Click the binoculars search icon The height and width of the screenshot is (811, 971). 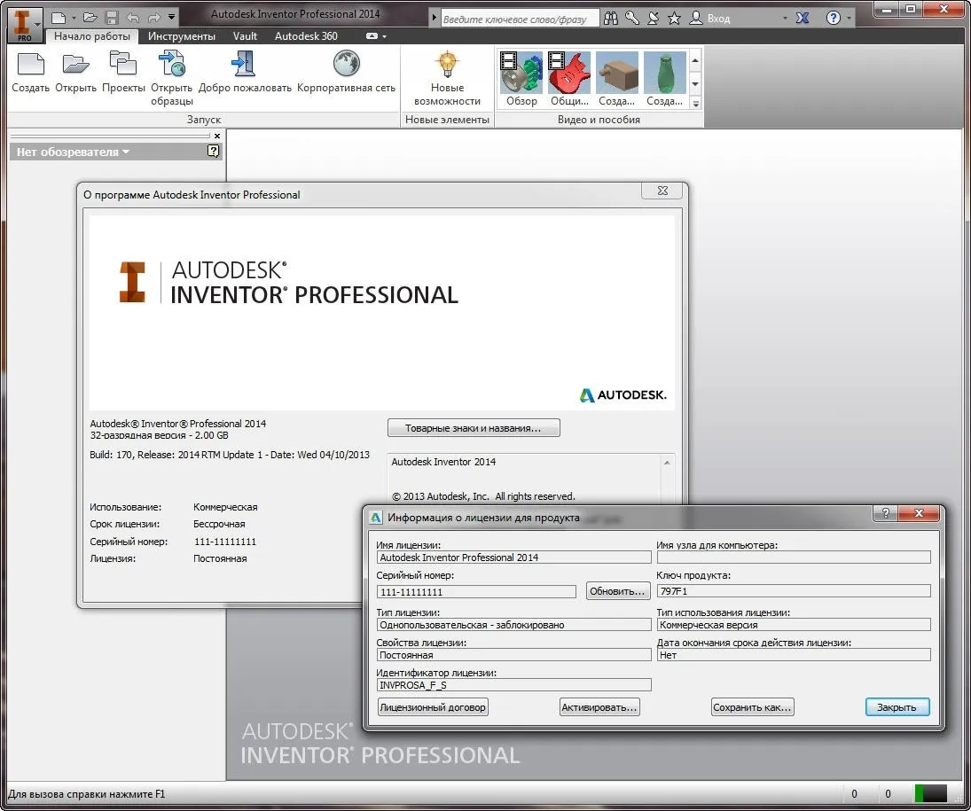click(611, 19)
